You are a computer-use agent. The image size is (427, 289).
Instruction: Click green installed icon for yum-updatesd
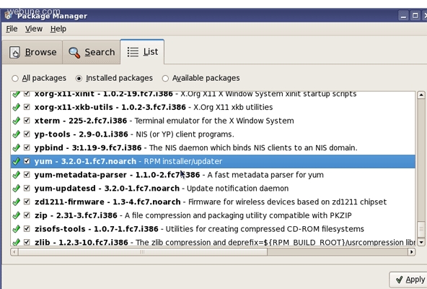tap(17, 189)
